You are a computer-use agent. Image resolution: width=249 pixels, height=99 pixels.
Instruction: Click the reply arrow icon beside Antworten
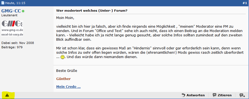[x=183, y=95]
